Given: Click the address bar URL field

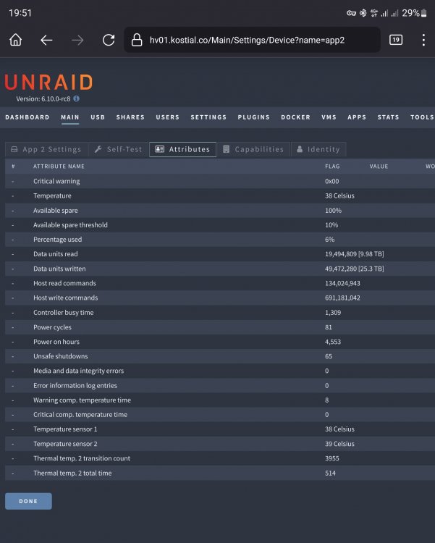Looking at the screenshot, I should tap(252, 40).
